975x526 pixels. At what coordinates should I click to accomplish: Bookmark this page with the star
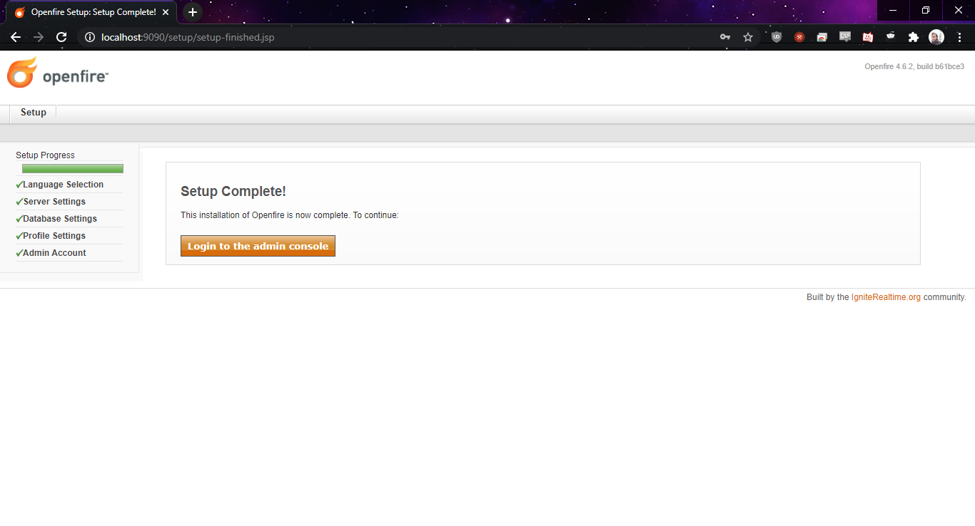pyautogui.click(x=748, y=37)
